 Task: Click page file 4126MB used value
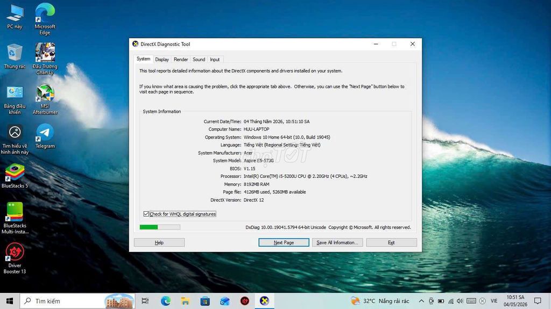275,192
